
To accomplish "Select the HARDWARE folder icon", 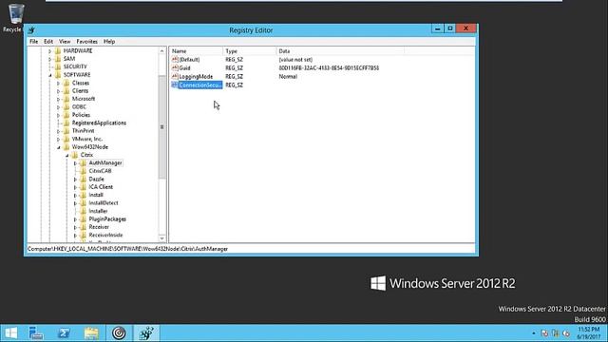I will coord(58,50).
